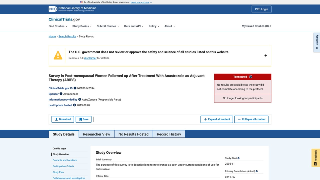Screen dimensions: 320x180
Task: Click the info icon beside Last Update Posted
Action: pos(74,105)
